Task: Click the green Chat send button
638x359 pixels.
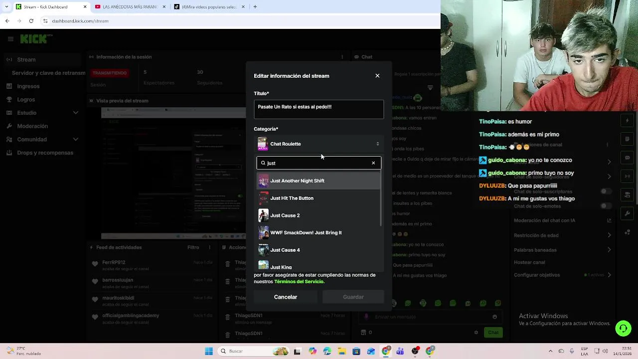Action: point(493,333)
